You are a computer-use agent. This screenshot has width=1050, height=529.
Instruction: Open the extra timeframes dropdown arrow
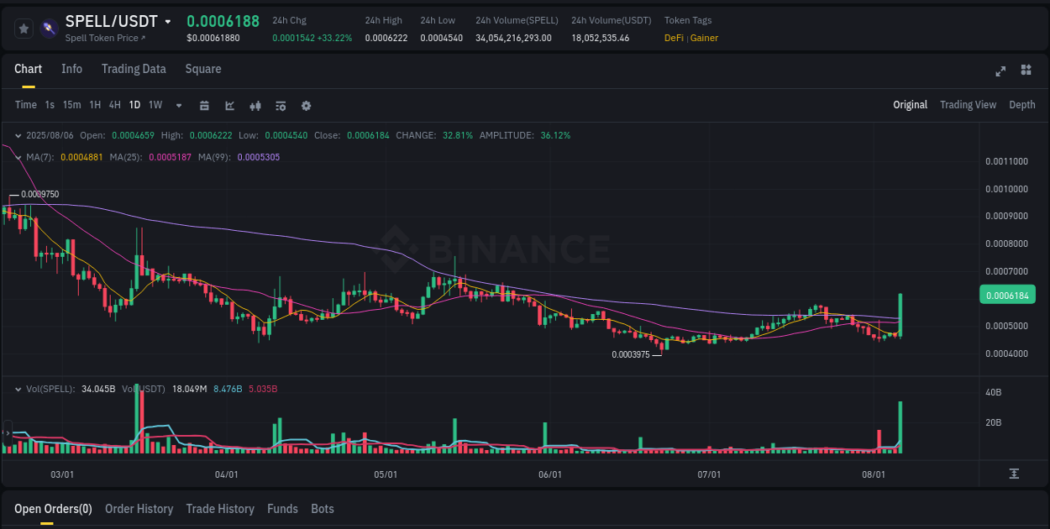point(178,106)
